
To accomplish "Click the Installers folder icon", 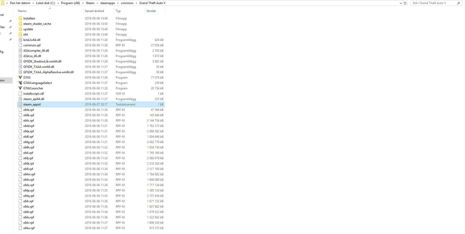I will tap(20, 18).
